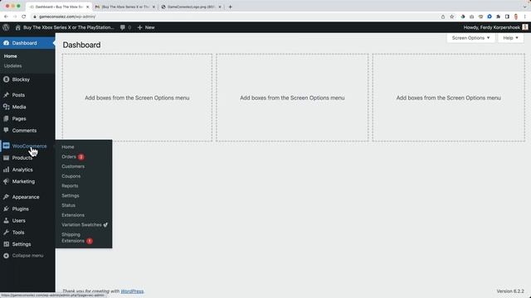
Task: Open the tab search chevron in Chrome
Action: click(x=525, y=7)
